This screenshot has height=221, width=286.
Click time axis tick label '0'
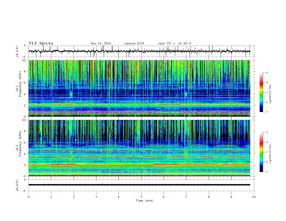pos(29,197)
